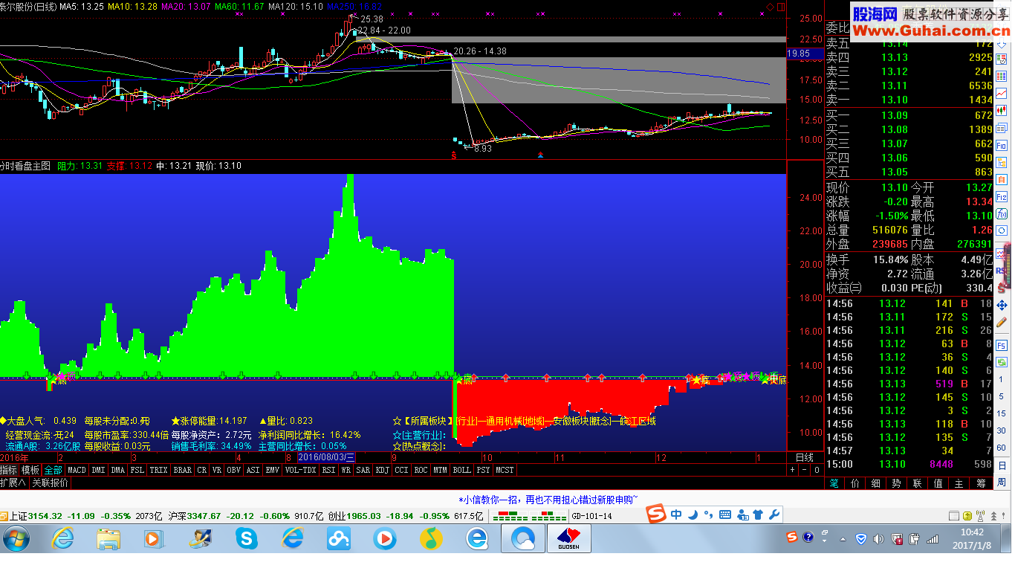Select the line chart icon in sidebar
The image size is (1015, 571).
tap(1002, 93)
